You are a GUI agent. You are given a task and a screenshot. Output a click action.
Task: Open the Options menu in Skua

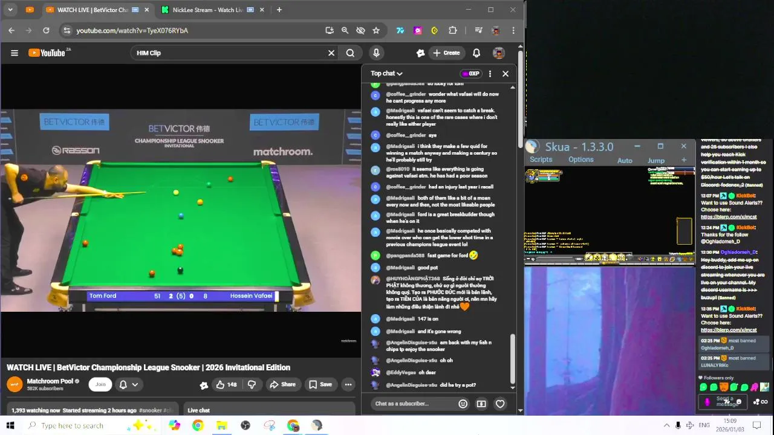(580, 159)
